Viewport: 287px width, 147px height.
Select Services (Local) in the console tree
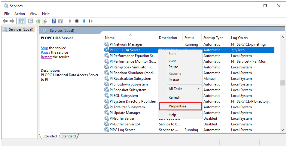pyautogui.click(x=18, y=29)
